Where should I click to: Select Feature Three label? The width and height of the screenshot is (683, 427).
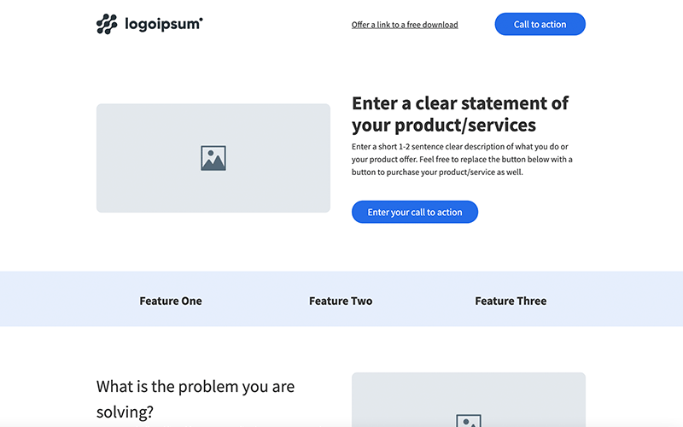point(511,301)
